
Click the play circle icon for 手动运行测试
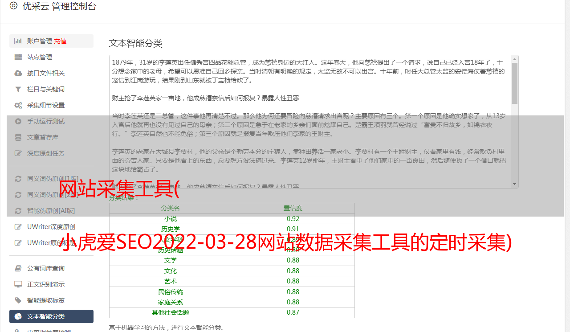coord(18,121)
